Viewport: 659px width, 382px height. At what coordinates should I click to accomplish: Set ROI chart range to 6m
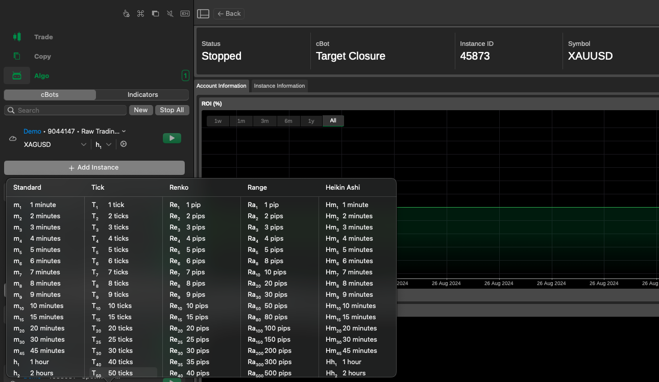coord(288,121)
